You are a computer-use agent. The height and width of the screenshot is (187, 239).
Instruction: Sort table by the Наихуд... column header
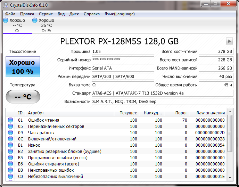click(151, 113)
